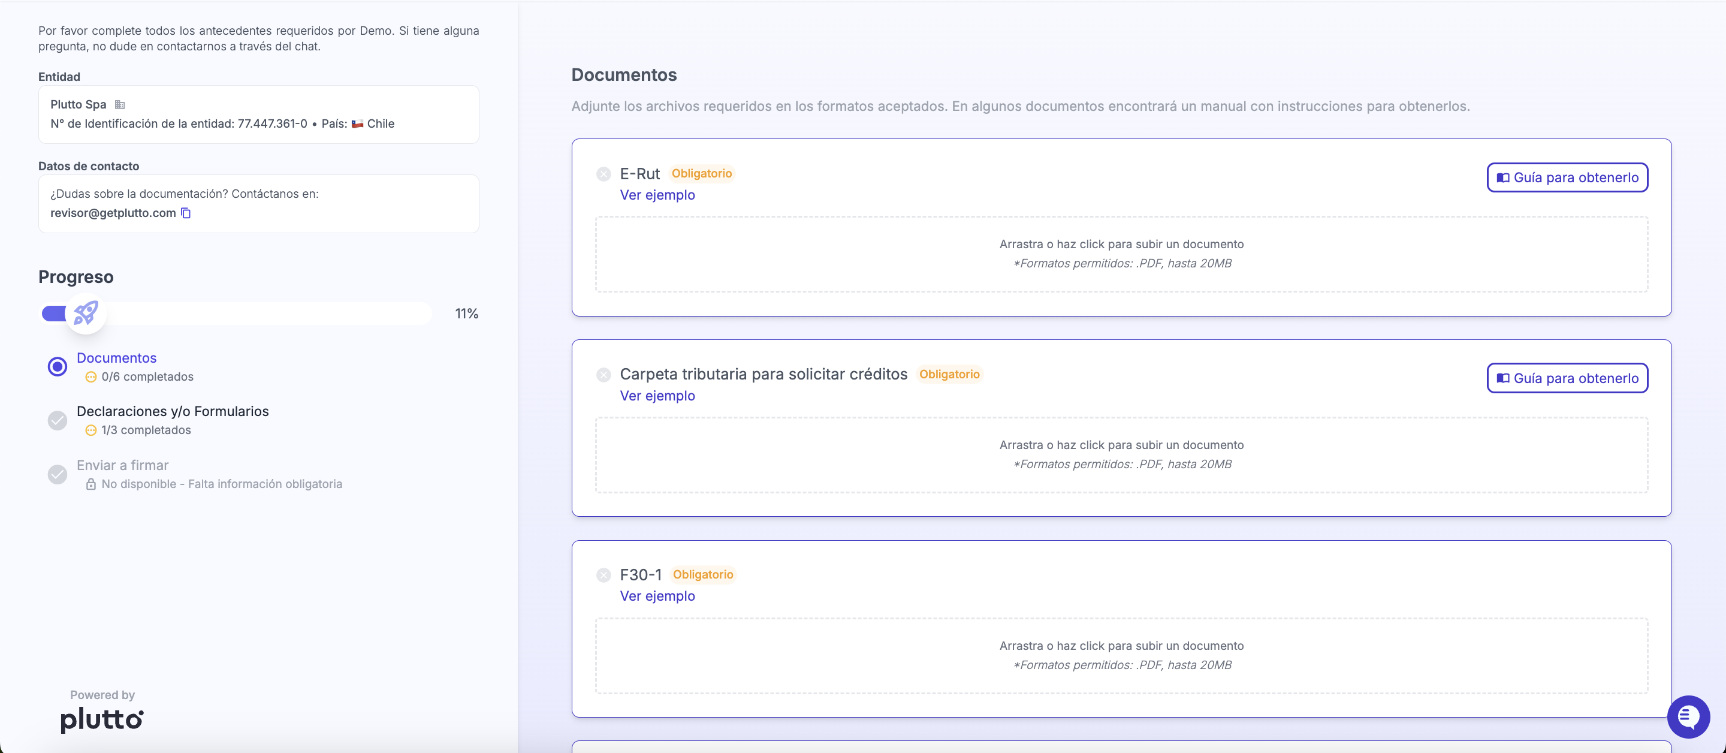Select the Documentos step radio button
Viewport: 1726px width, 753px height.
58,367
